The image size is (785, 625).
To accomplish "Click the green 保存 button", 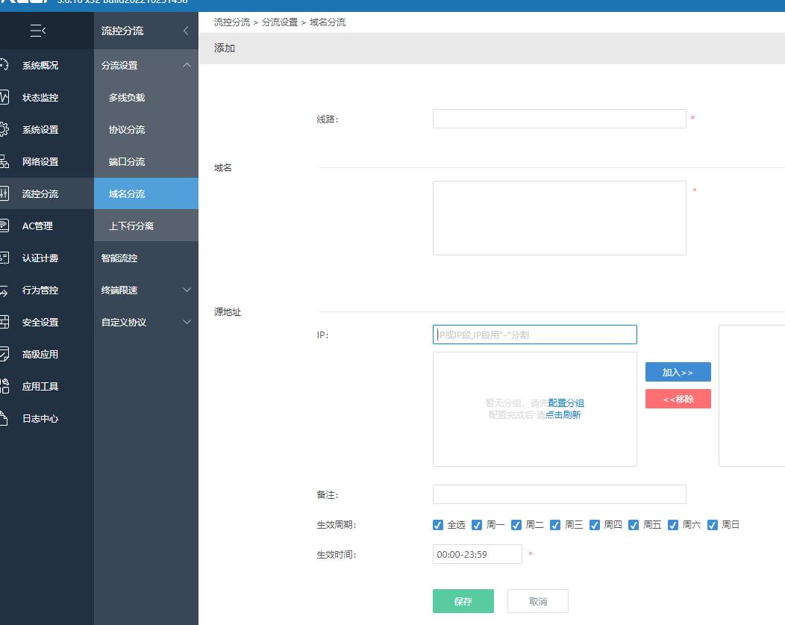I will [x=463, y=601].
